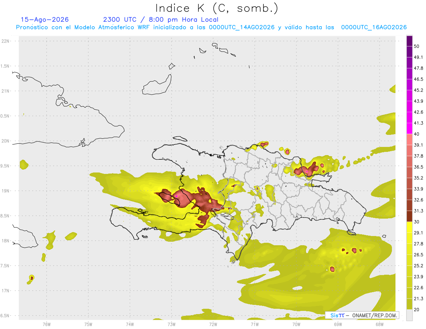Image resolution: width=426 pixels, height=329 pixels.
Task: Select the "75W" longitude label
Action: point(88,324)
